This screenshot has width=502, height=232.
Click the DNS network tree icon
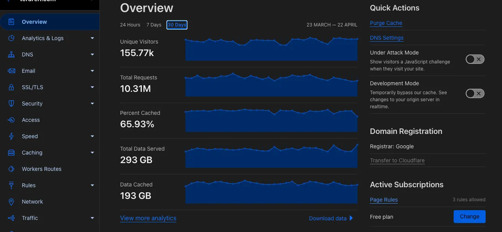pos(11,54)
